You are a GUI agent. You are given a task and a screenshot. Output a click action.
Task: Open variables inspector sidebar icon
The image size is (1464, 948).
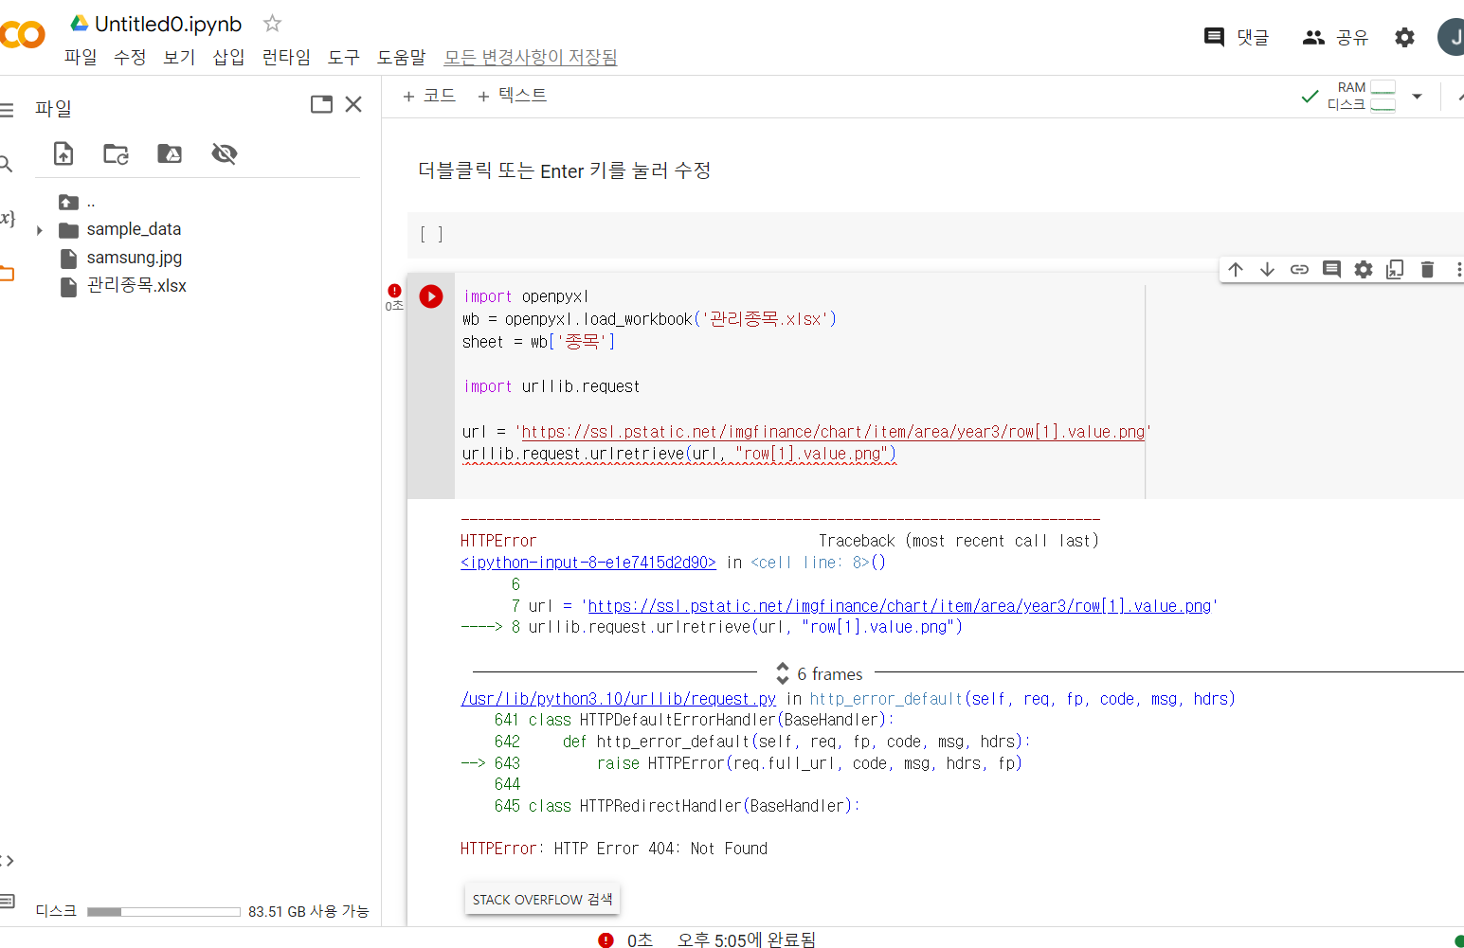(7, 218)
